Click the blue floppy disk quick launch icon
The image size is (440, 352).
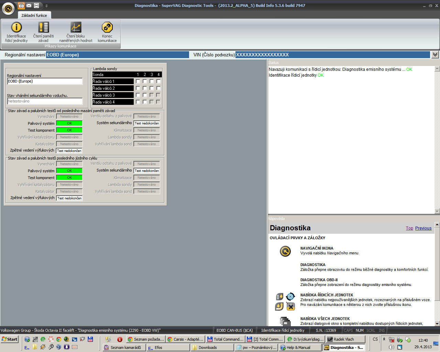90,339
